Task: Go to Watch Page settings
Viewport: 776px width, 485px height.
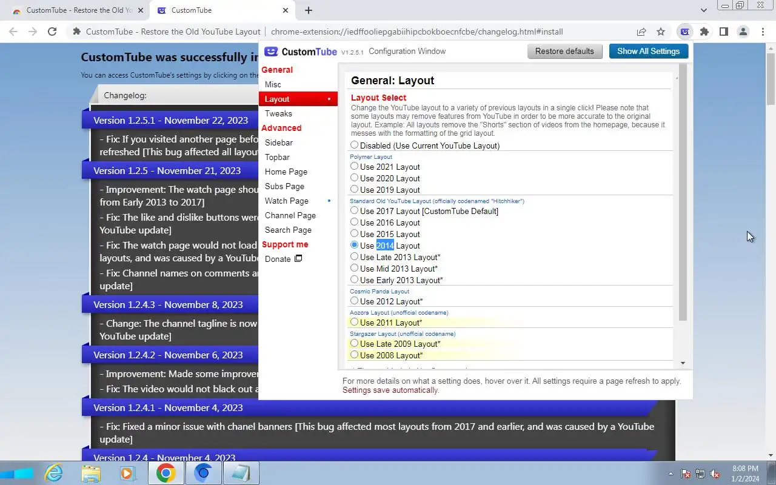Action: pos(287,201)
